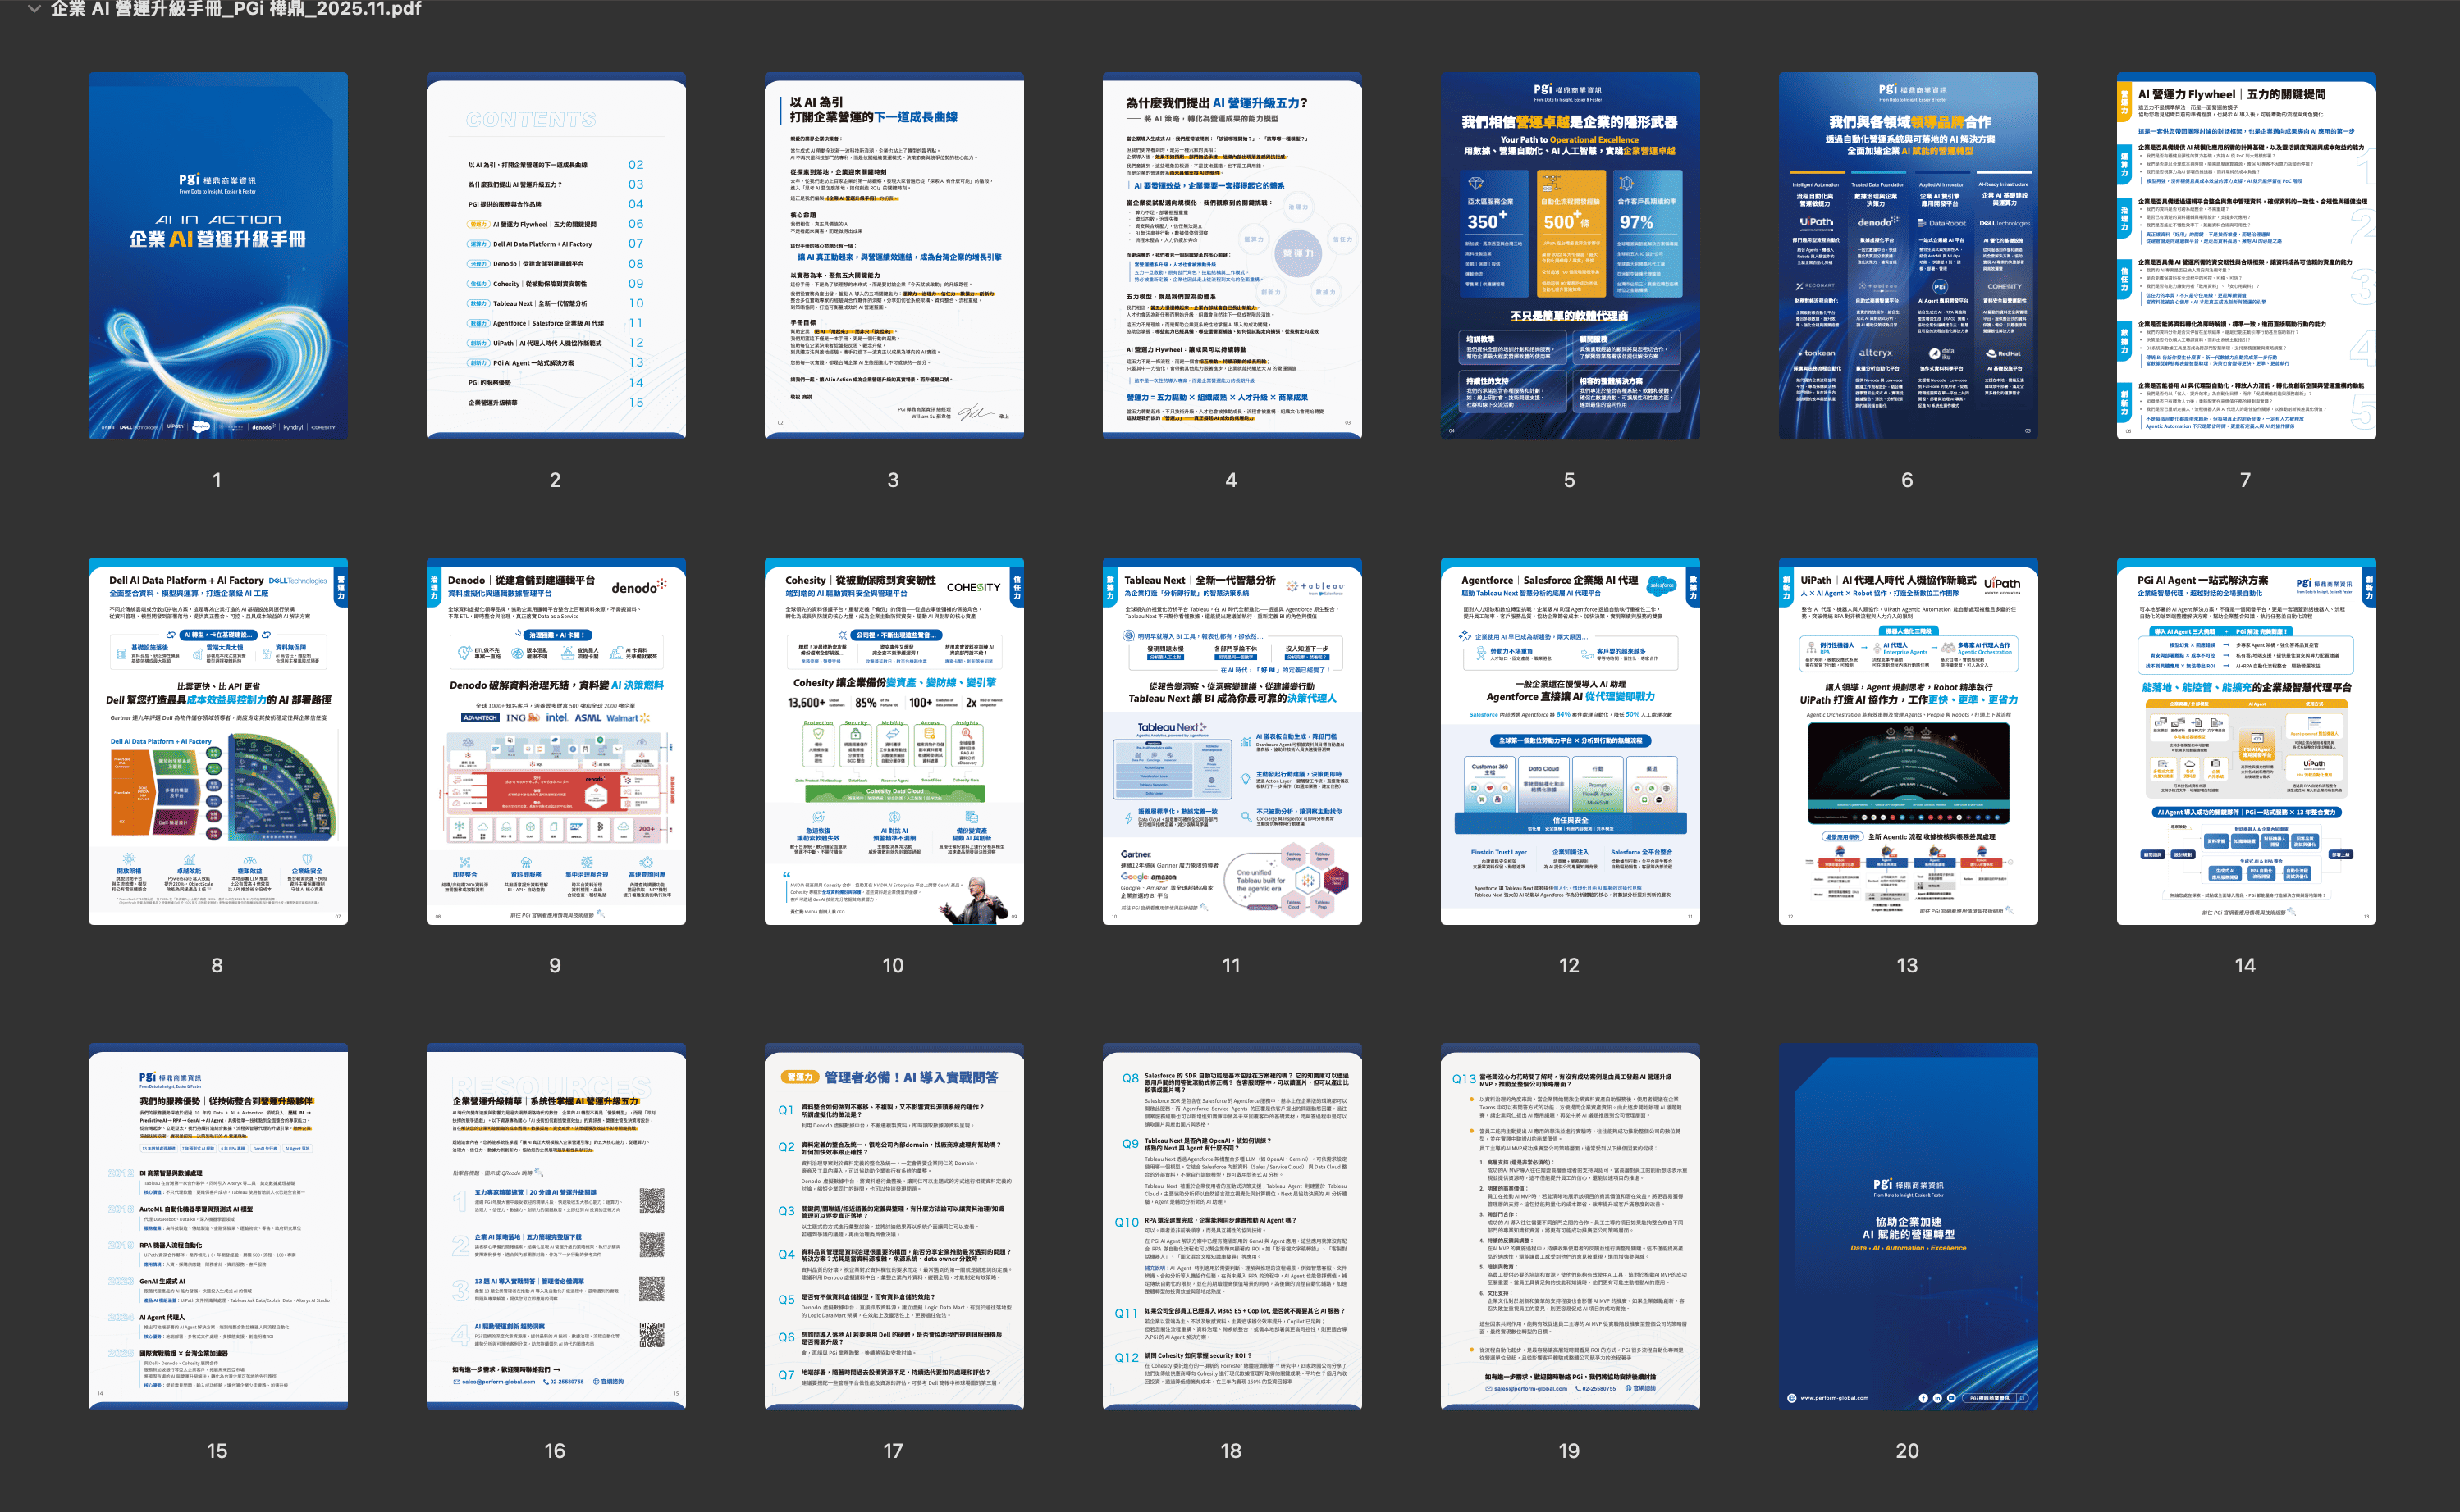Open the dark blue back cover thumbnail
Image resolution: width=2460 pixels, height=1512 pixels.
[1907, 1226]
